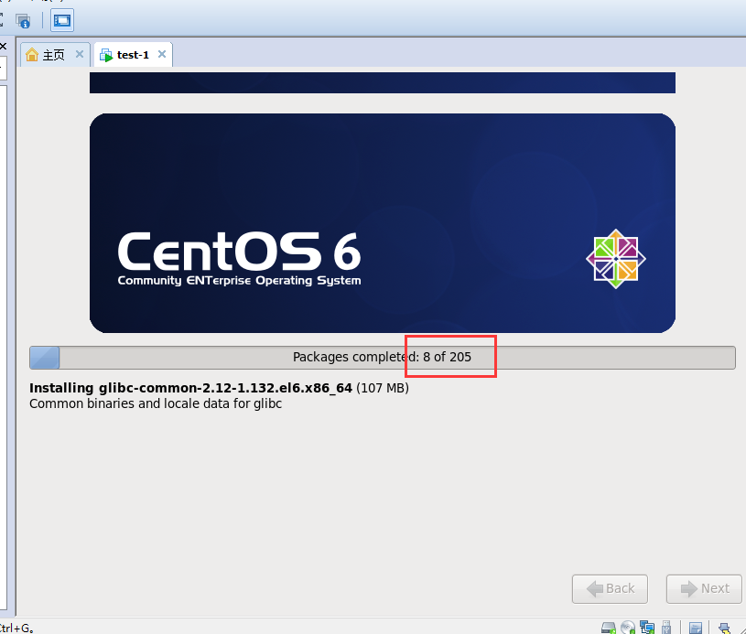Click the message log status icon
746x634 pixels.
point(696,629)
